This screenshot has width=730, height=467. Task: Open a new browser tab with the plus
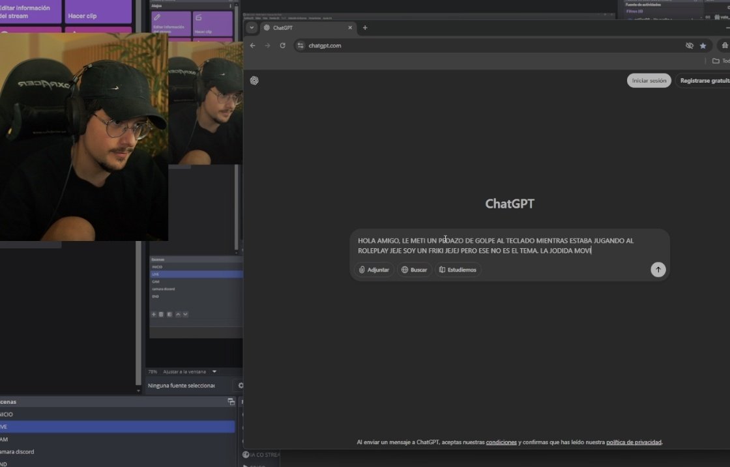[x=364, y=28]
